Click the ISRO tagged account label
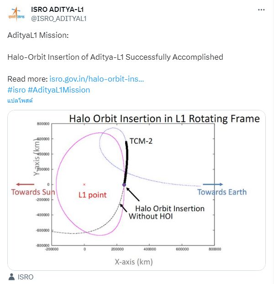 point(25,277)
